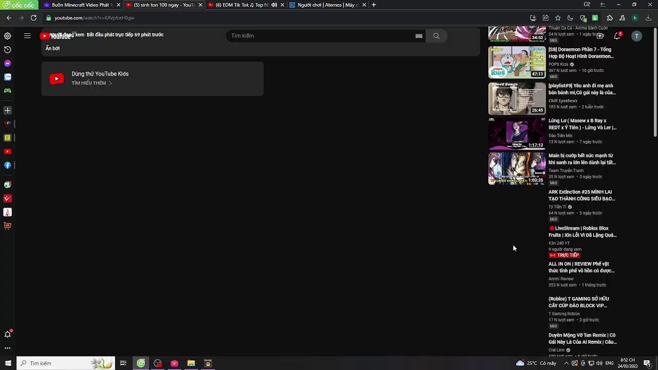The height and width of the screenshot is (370, 658).
Task: Open T GAMING SỞ HỮU CÂY CÚP title
Action: tap(579, 302)
